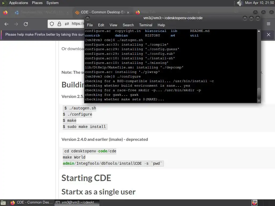Go back in Firefox

6,24
